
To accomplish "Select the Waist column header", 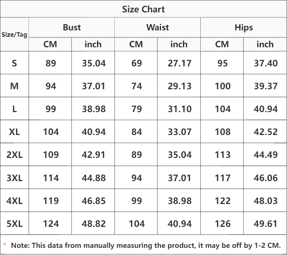I will [x=158, y=27].
